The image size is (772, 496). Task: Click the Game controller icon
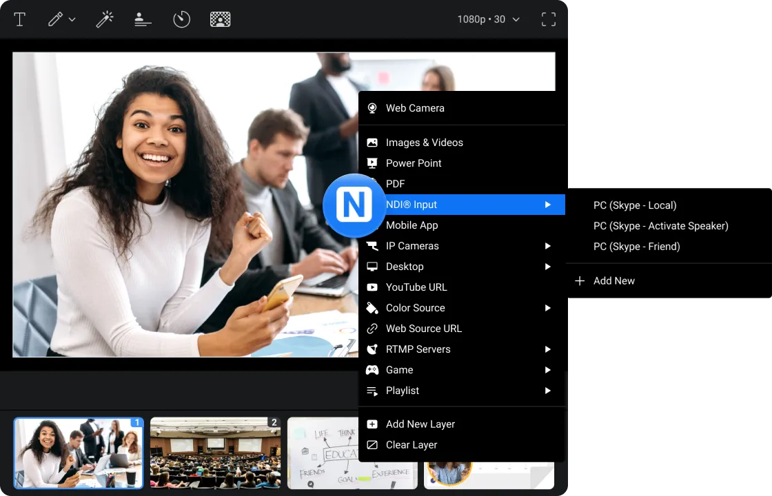point(372,370)
